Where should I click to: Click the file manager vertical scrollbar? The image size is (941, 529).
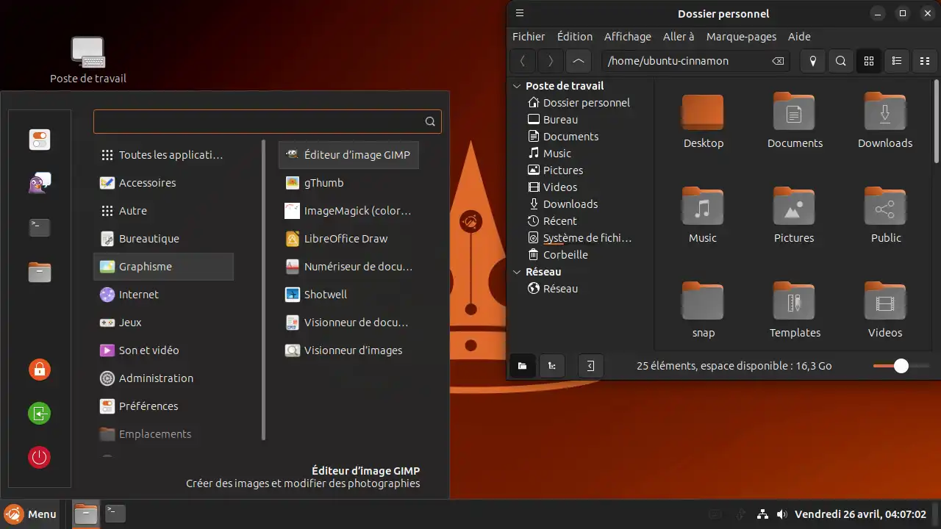(x=936, y=121)
